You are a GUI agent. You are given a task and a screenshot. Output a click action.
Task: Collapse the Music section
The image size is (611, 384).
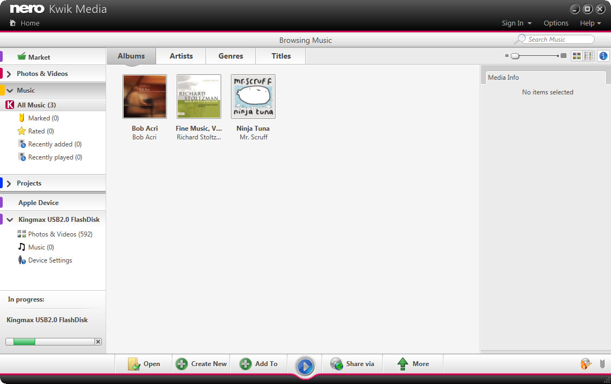(x=10, y=91)
